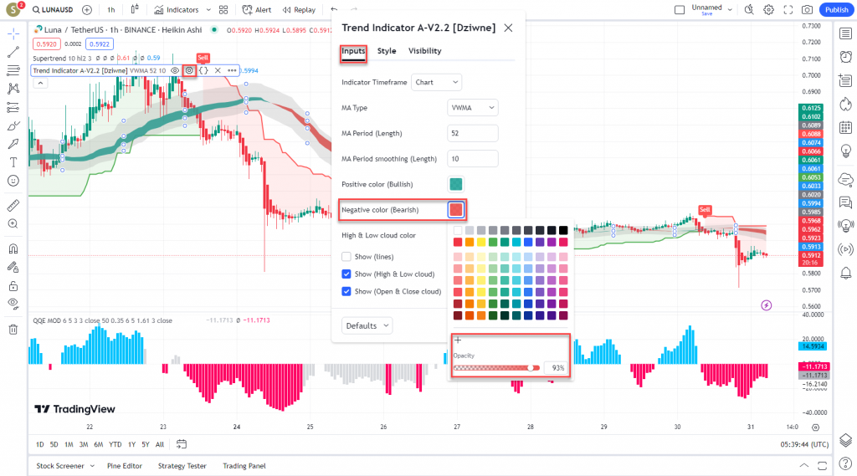
Task: Open the alerts clock icon
Action: click(x=845, y=57)
